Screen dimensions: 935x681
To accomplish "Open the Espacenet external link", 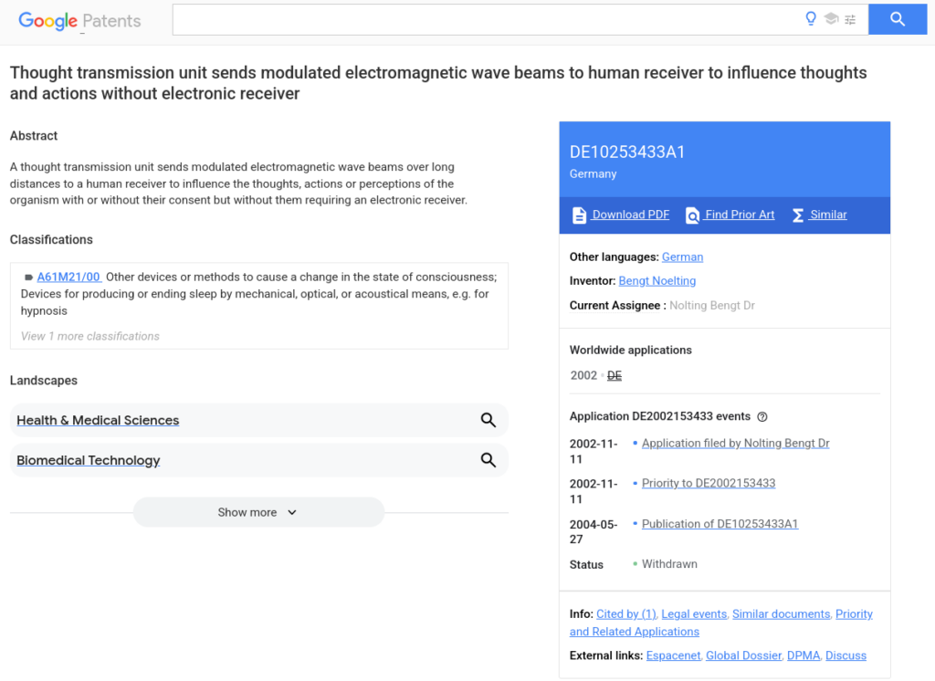I will click(x=672, y=655).
